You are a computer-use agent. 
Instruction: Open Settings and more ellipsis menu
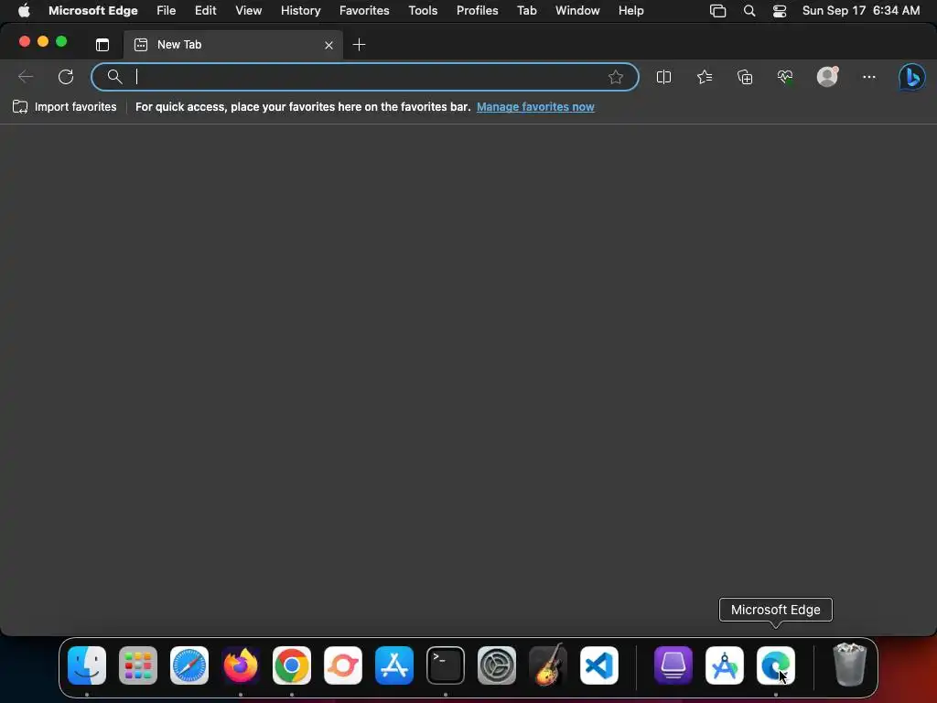point(869,77)
